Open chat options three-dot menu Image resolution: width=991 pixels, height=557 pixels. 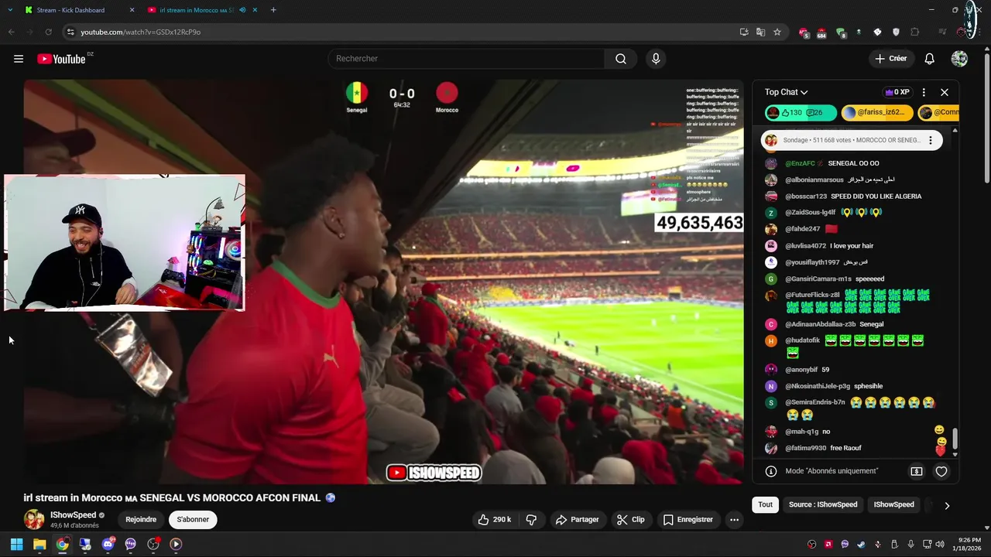[x=924, y=92]
